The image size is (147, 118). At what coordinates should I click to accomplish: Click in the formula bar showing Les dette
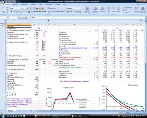tap(87, 18)
